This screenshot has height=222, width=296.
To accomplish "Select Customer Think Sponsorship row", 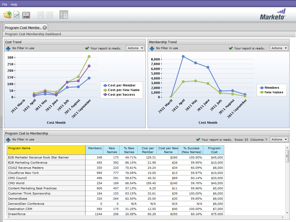I will 115,193.
